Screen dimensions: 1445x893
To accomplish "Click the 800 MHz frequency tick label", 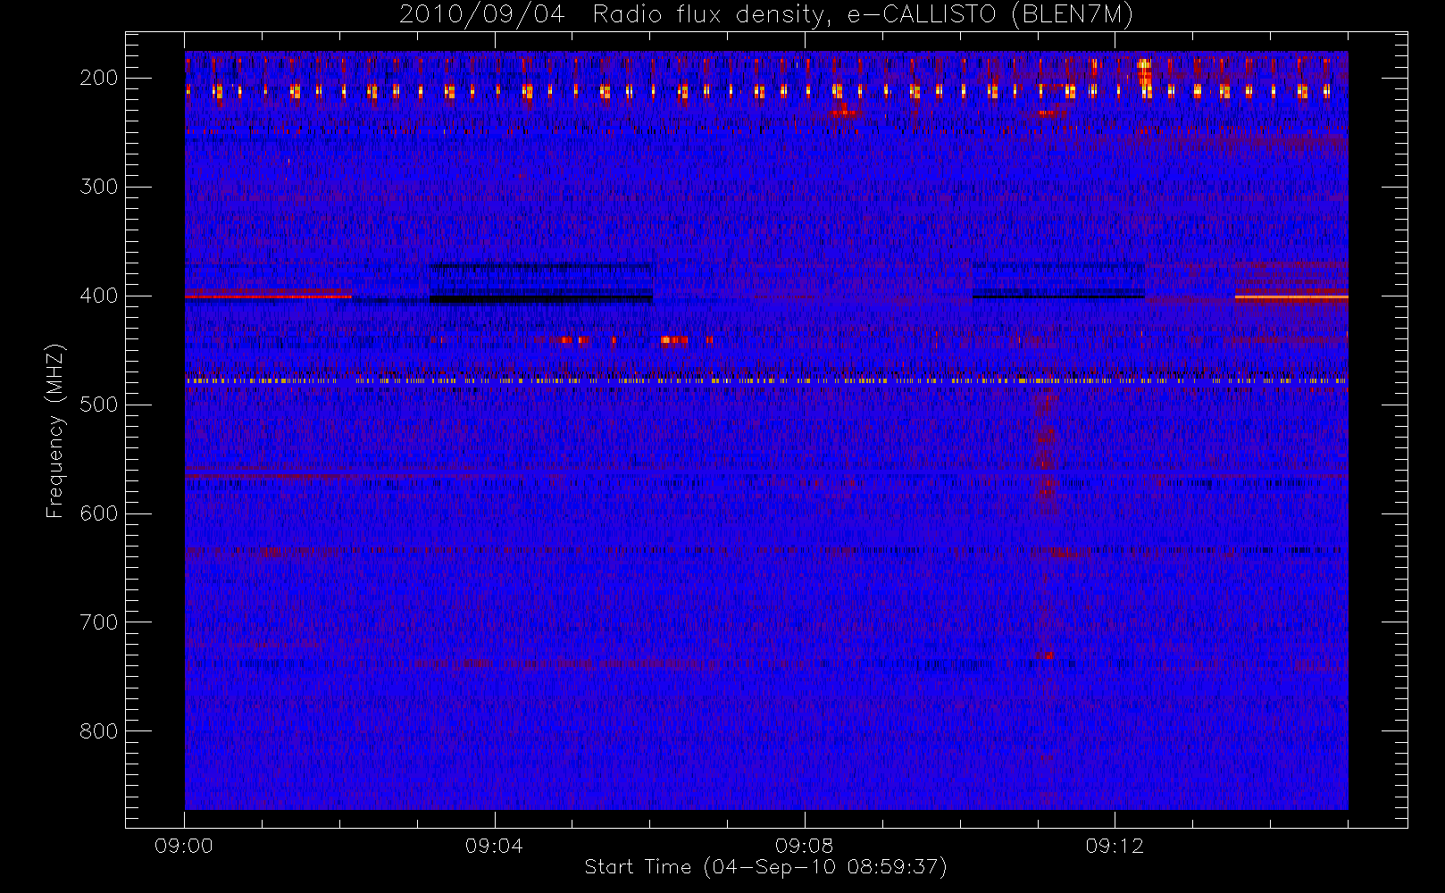I will (99, 731).
